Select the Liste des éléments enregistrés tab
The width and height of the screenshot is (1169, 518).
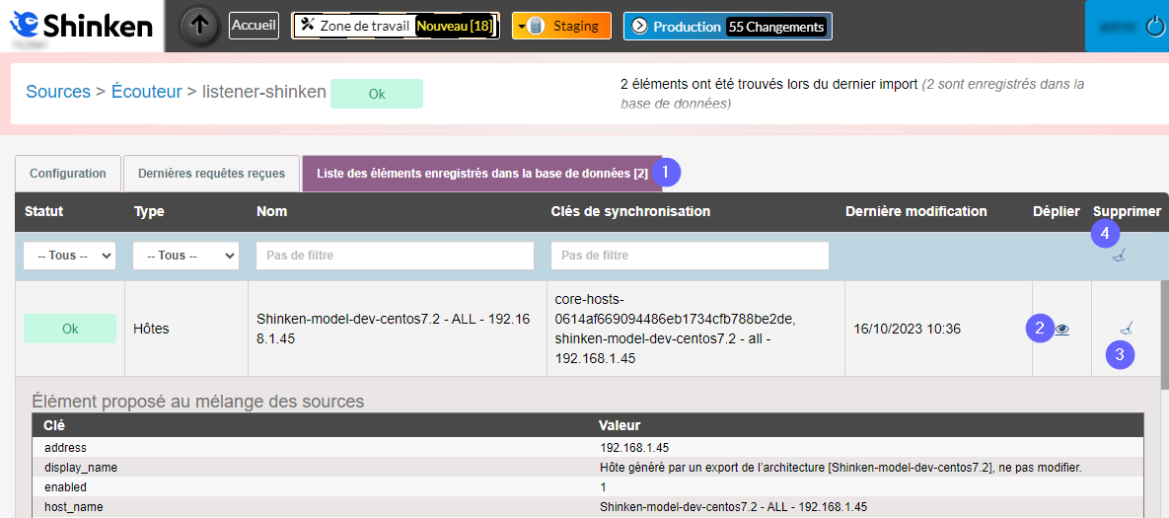[x=481, y=174]
